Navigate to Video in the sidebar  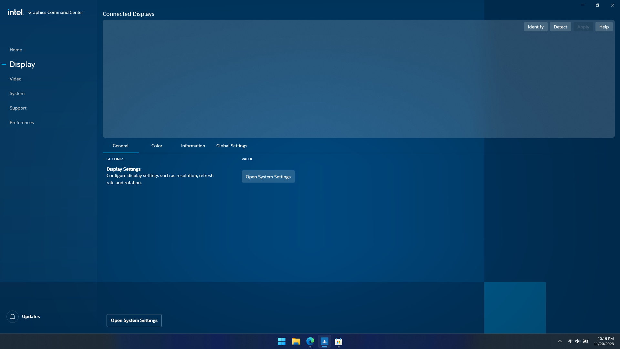(x=15, y=79)
